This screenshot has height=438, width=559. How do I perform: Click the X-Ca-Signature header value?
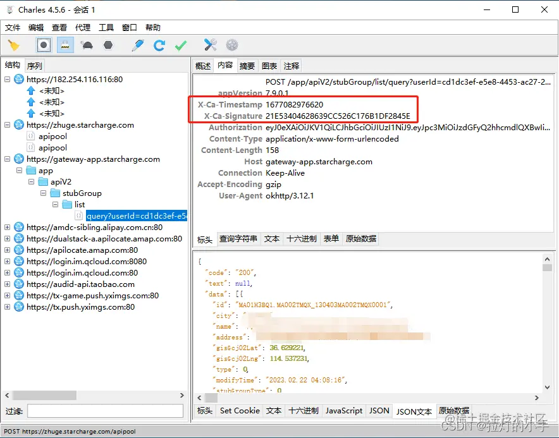click(338, 116)
